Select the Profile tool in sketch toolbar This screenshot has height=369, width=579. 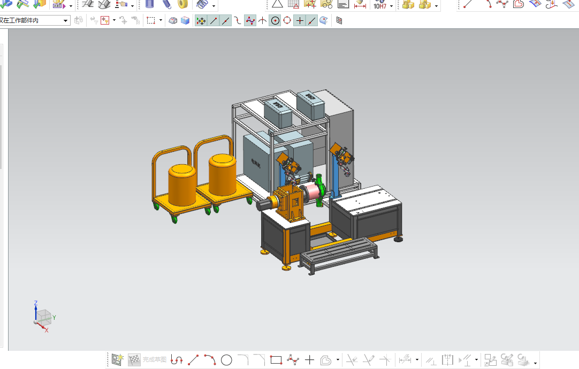pyautogui.click(x=177, y=360)
